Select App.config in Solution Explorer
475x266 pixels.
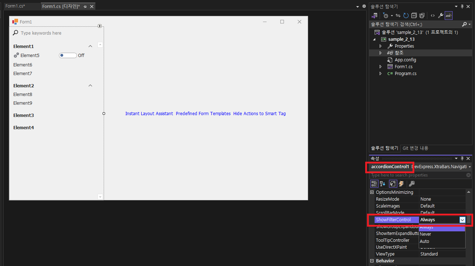click(405, 60)
